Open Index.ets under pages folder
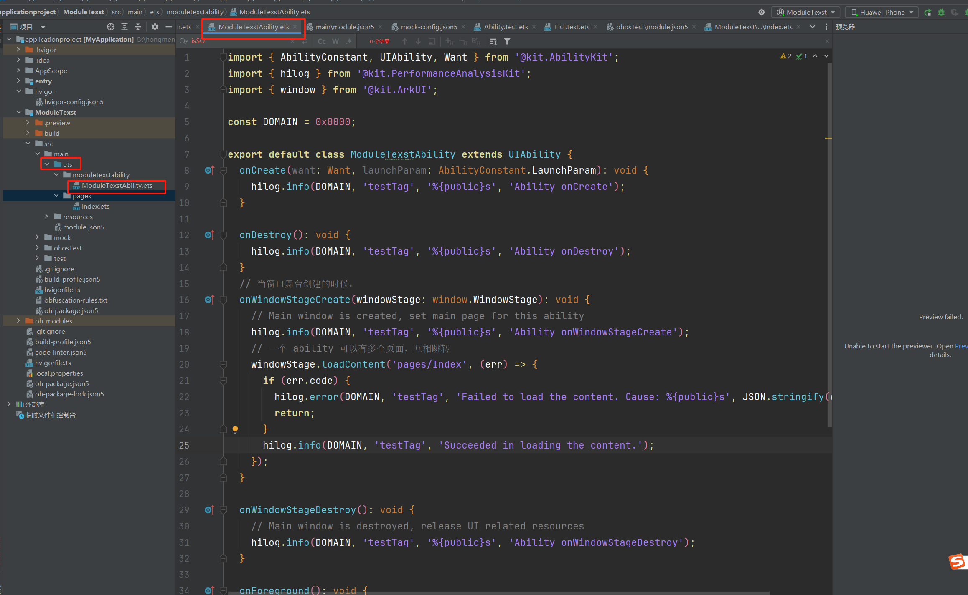 (x=95, y=206)
